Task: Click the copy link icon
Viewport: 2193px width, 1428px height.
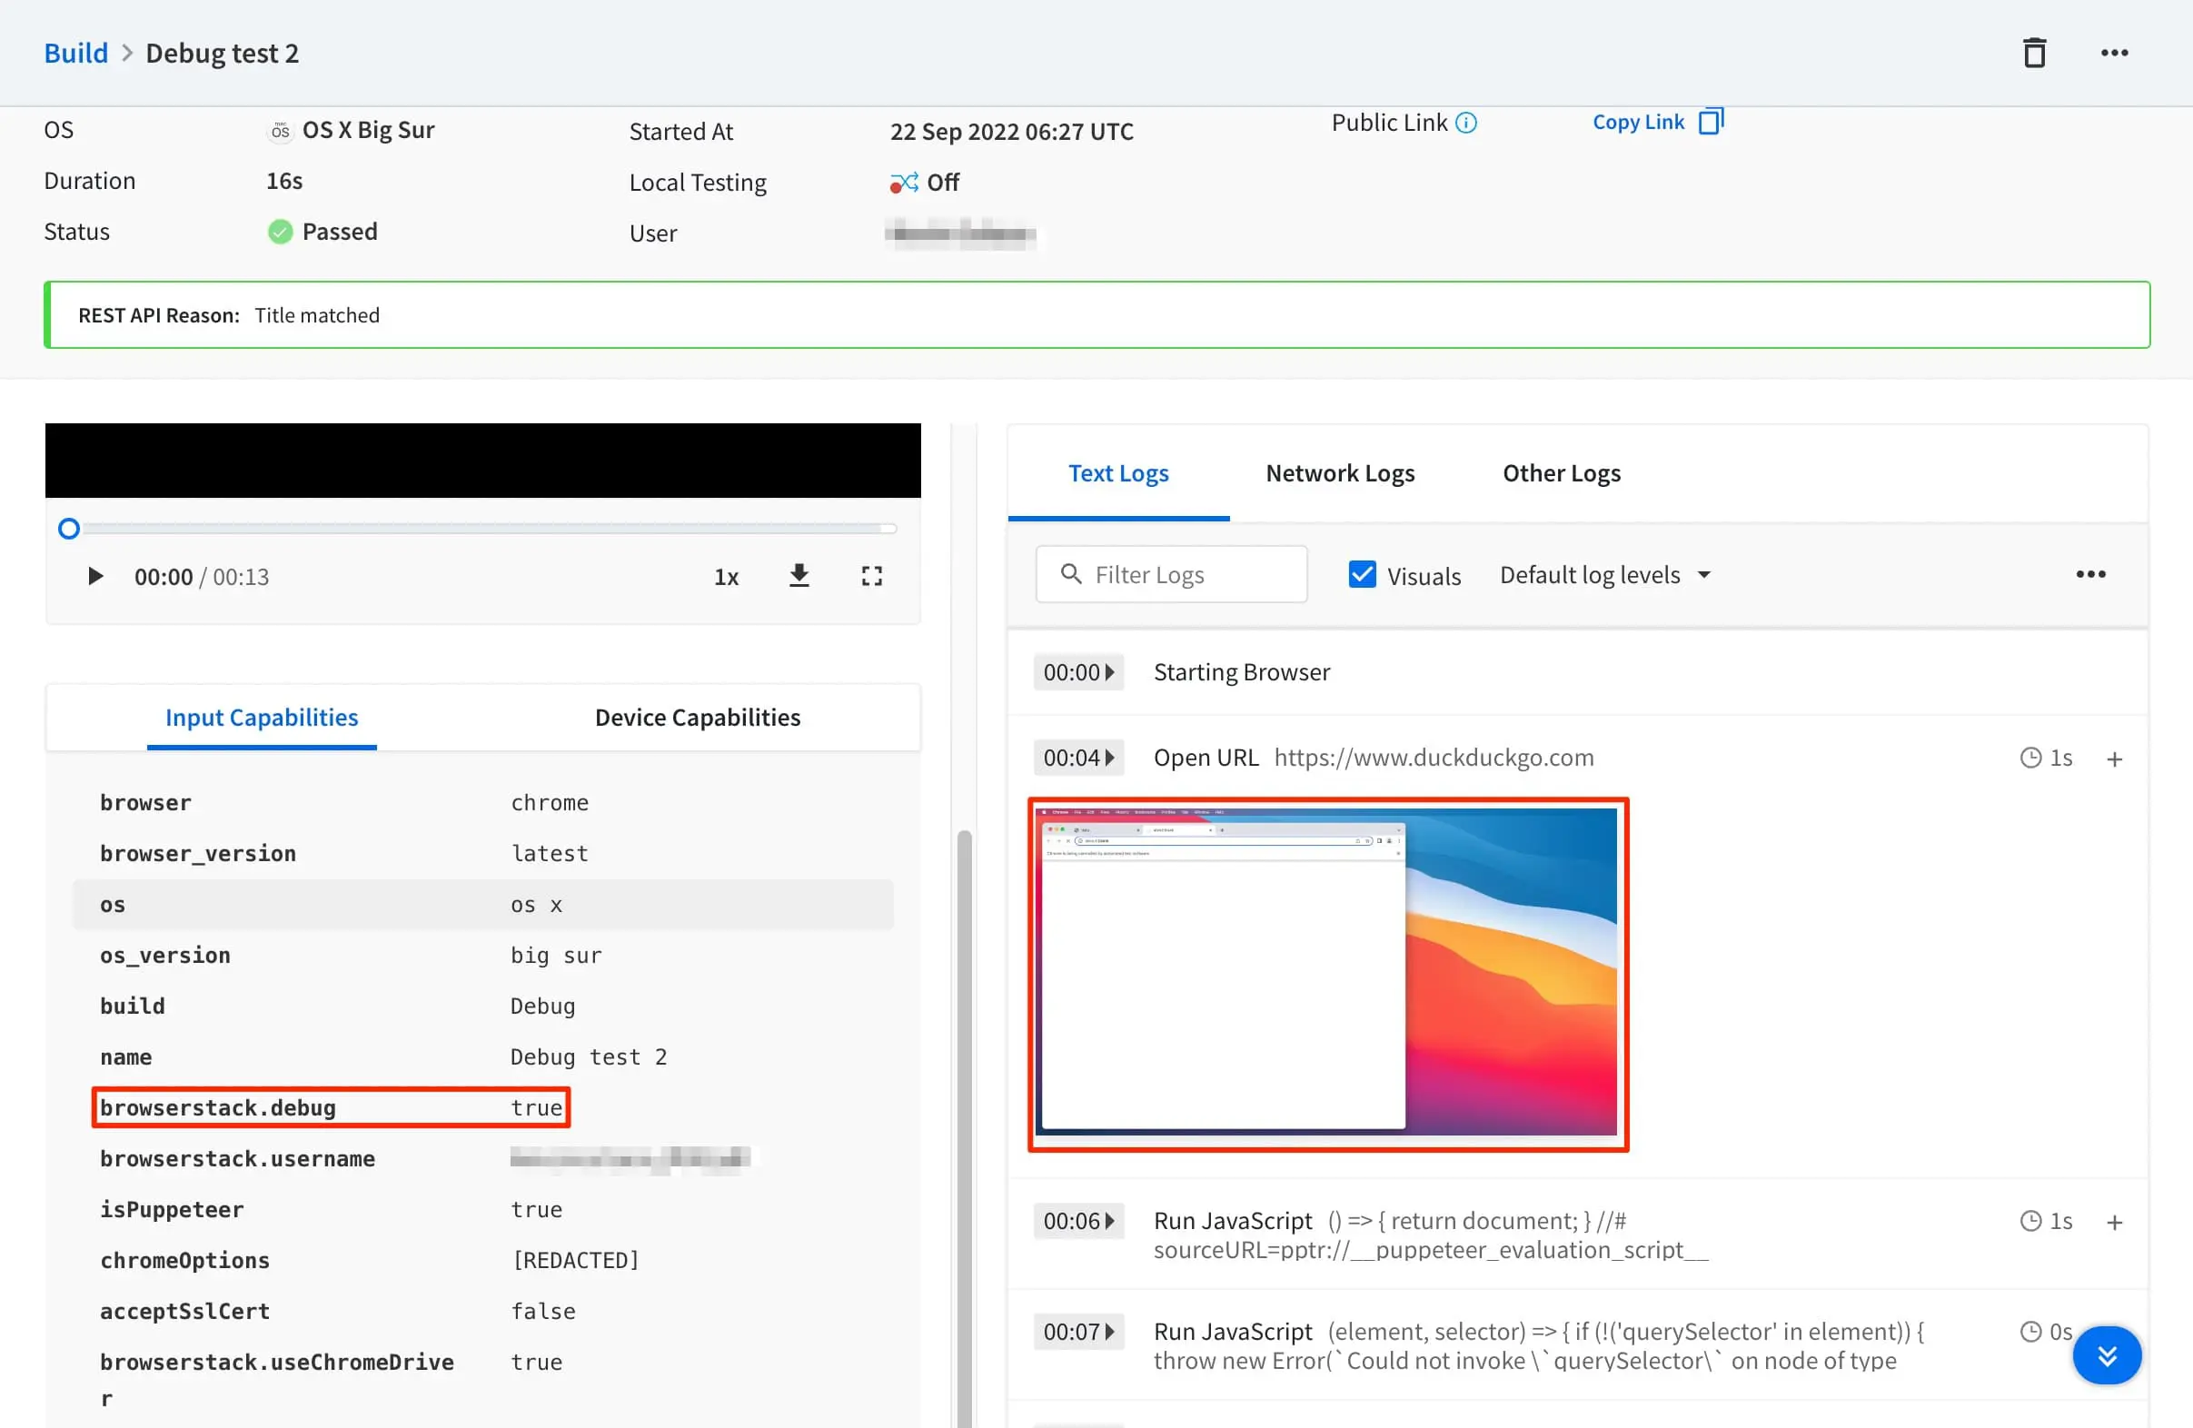Action: 1711,122
